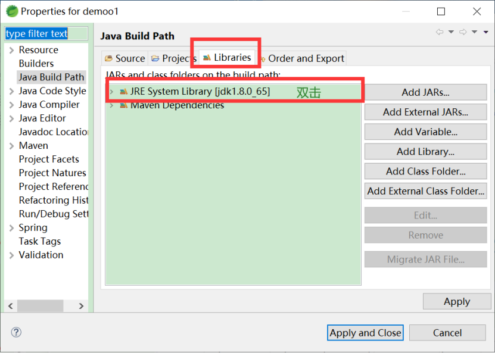
Task: Select Project Natures entry
Action: pos(52,173)
